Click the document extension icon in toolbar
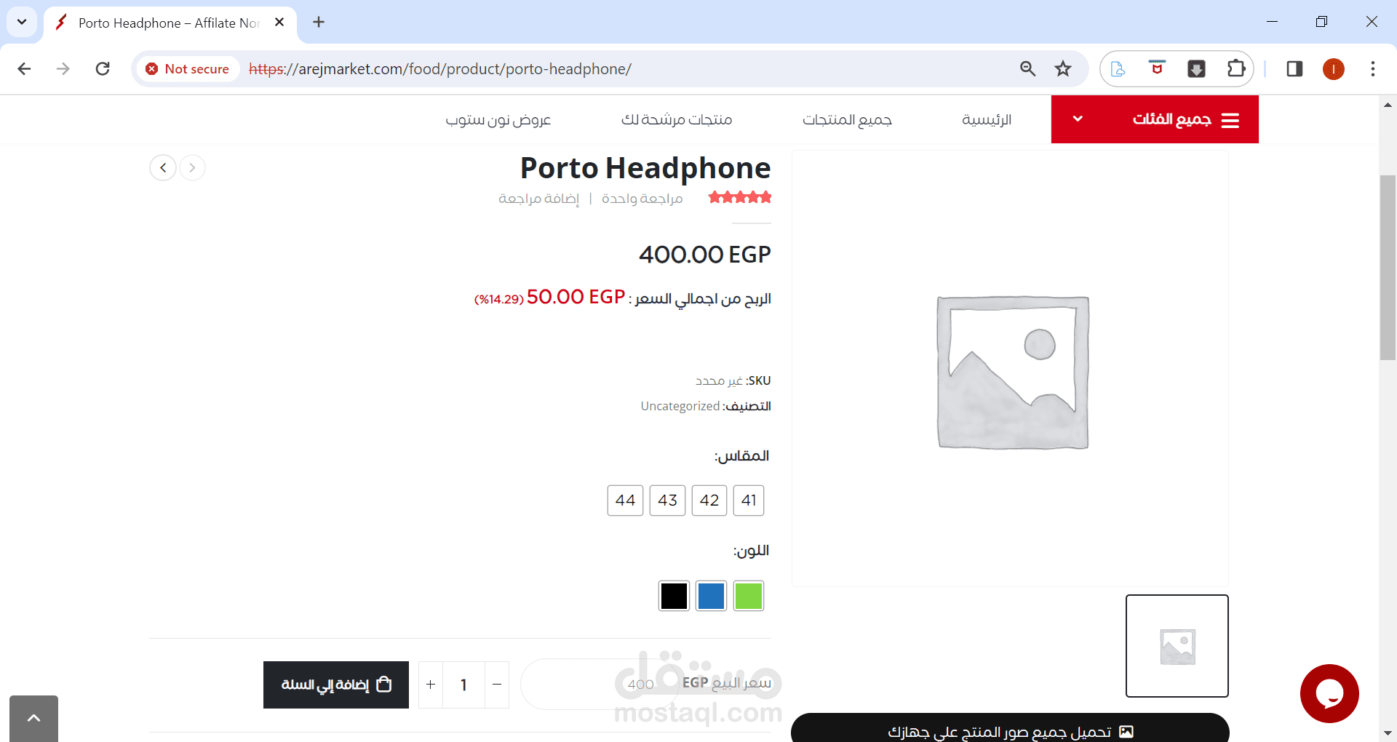Screen dimensions: 1397x742 click(x=1118, y=69)
